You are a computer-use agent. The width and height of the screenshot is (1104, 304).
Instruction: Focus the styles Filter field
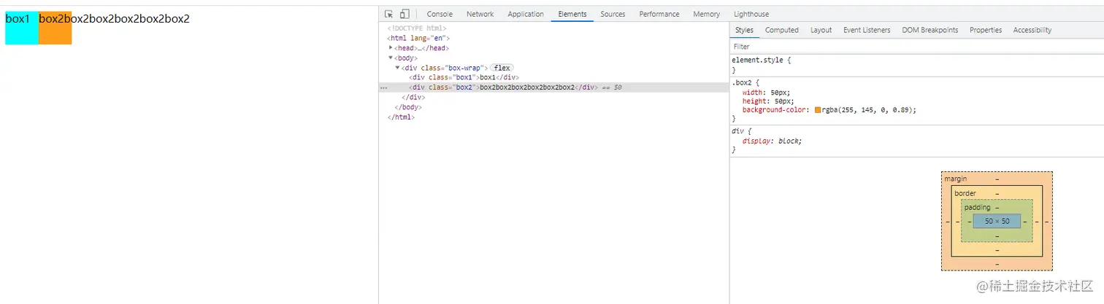pyautogui.click(x=916, y=47)
